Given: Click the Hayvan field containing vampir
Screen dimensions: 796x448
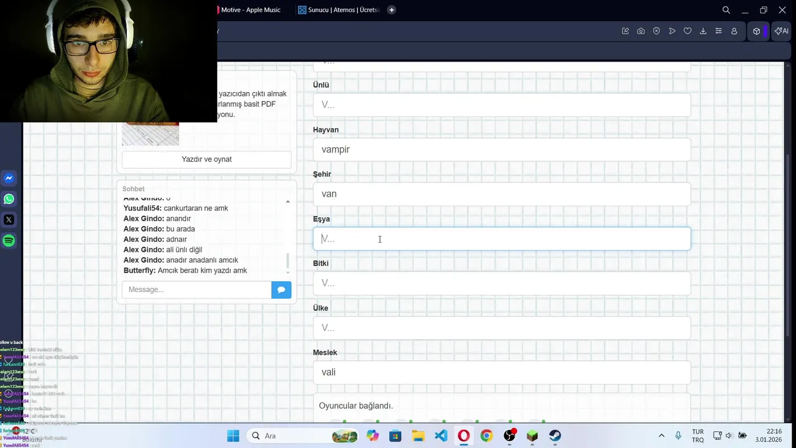Looking at the screenshot, I should point(502,149).
